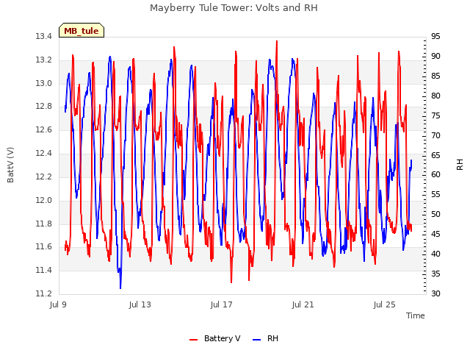The width and height of the screenshot is (470, 353).
Task: Click the MB_tule annotation label
Action: (82, 30)
